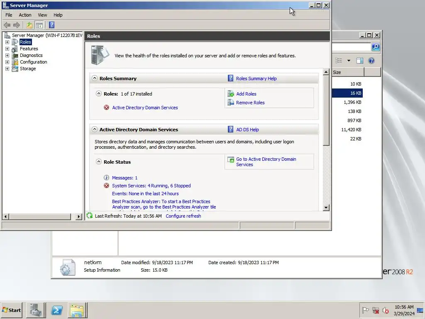The height and width of the screenshot is (319, 425).
Task: Collapse the Role Status subsection
Action: (x=99, y=162)
